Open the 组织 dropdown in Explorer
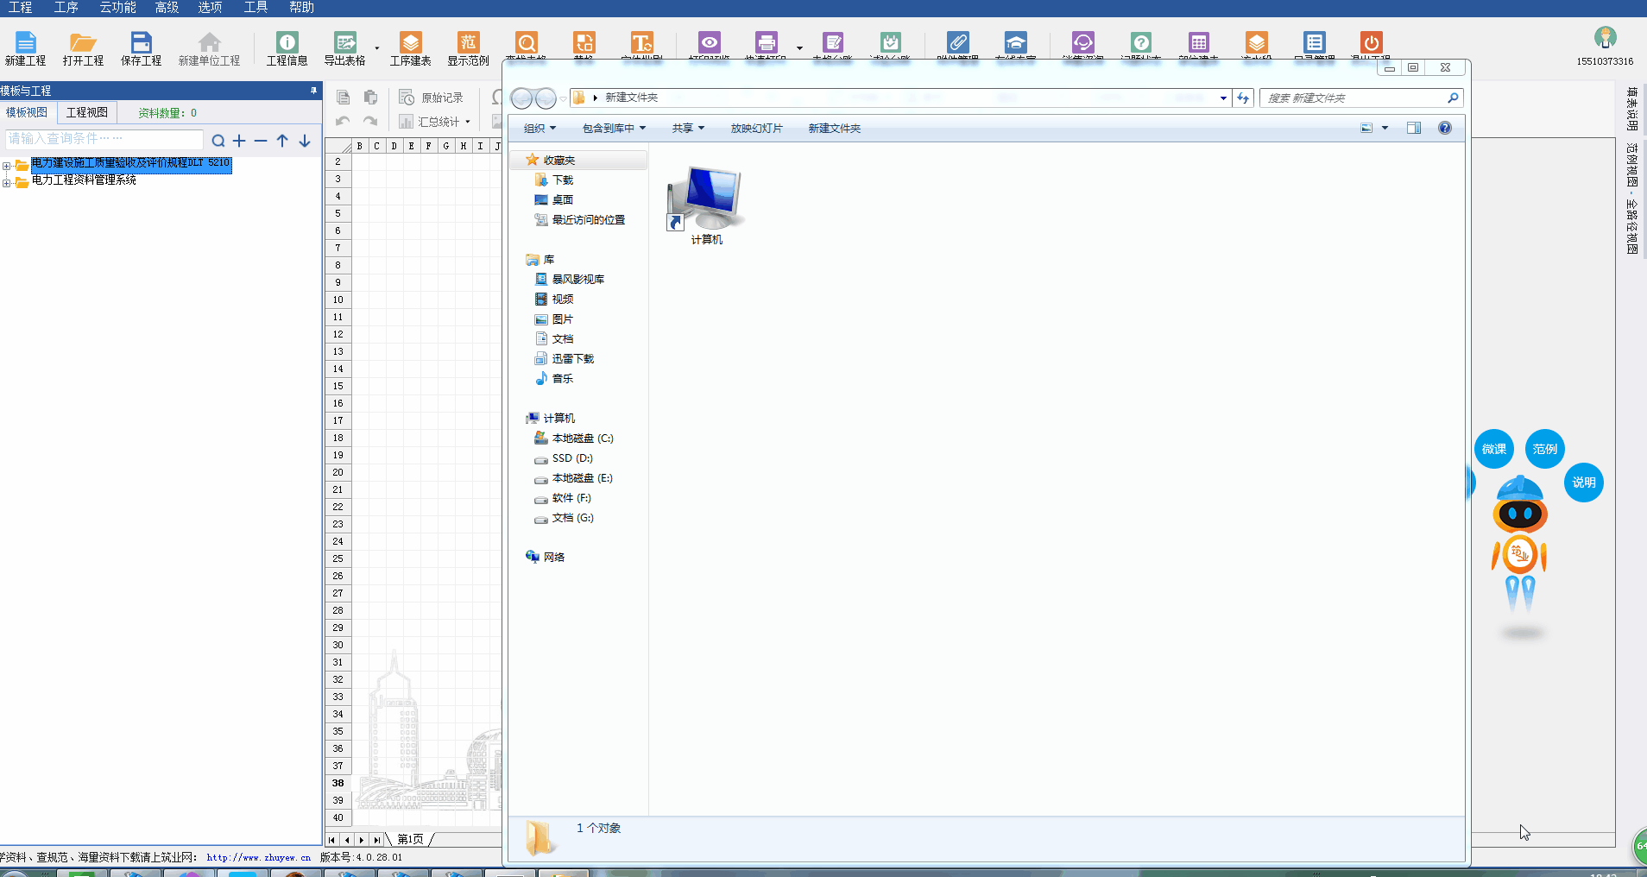This screenshot has height=877, width=1647. (540, 129)
